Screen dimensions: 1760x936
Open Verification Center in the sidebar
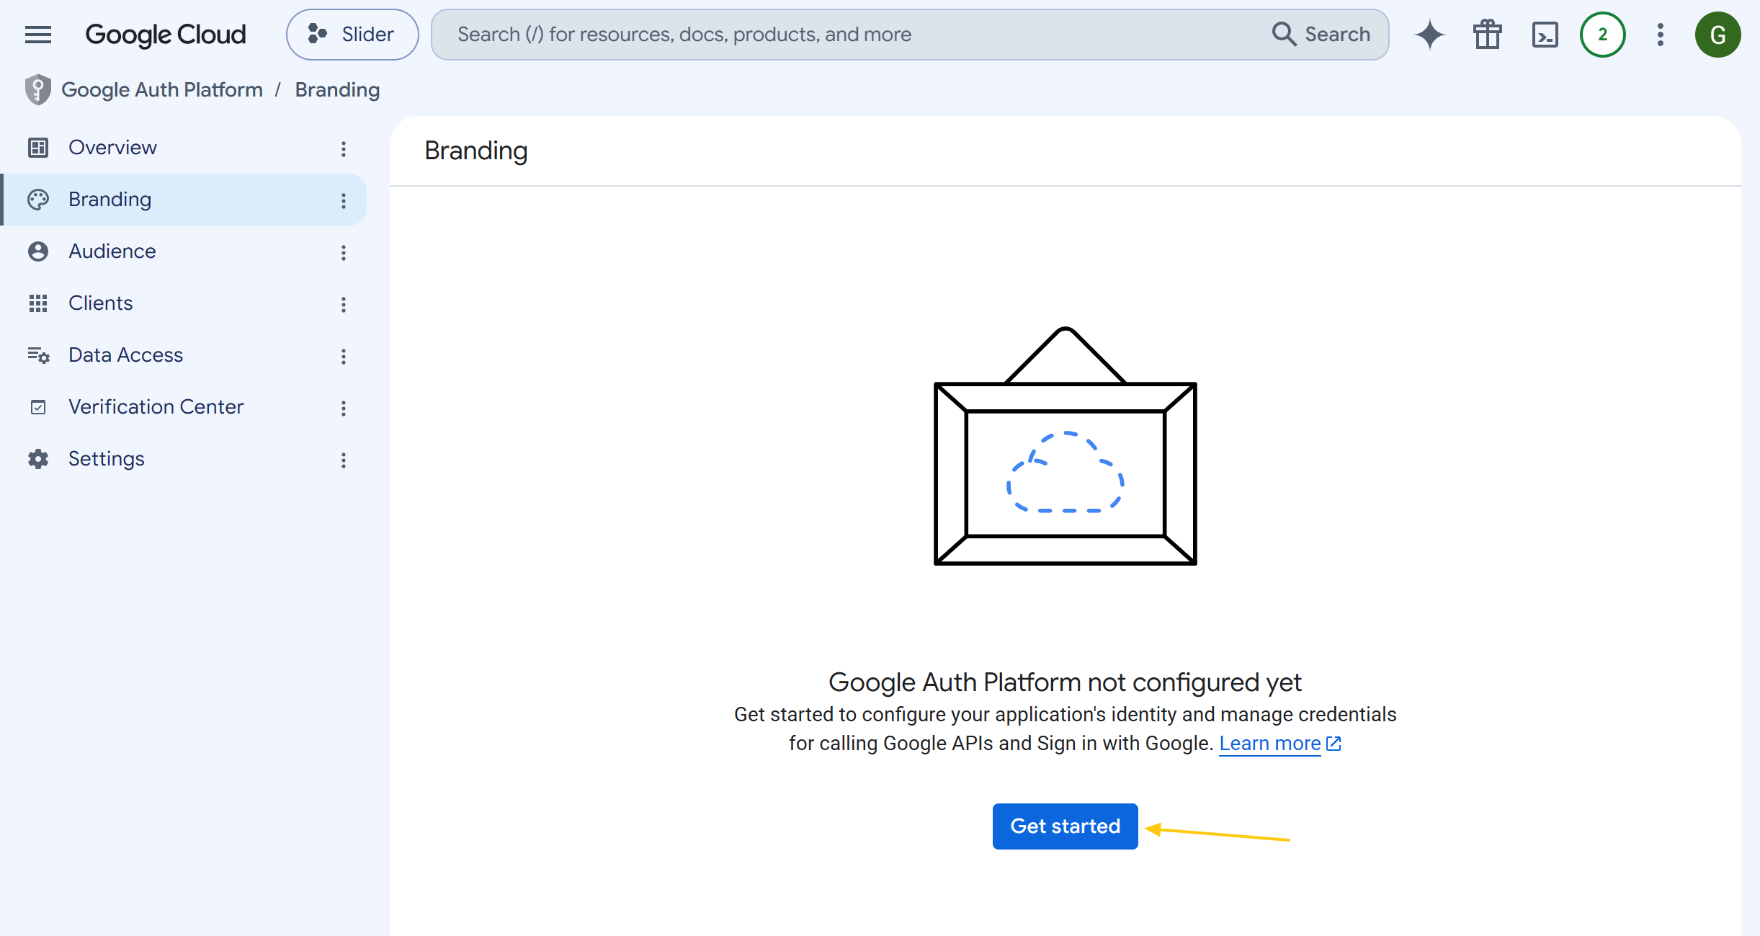pyautogui.click(x=184, y=407)
